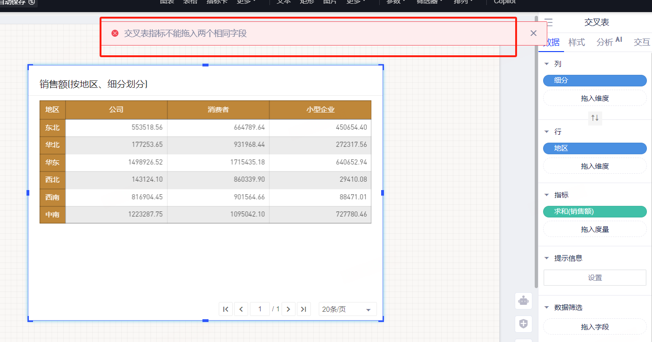Open the robot assistant icon
The height and width of the screenshot is (342, 652).
click(524, 301)
